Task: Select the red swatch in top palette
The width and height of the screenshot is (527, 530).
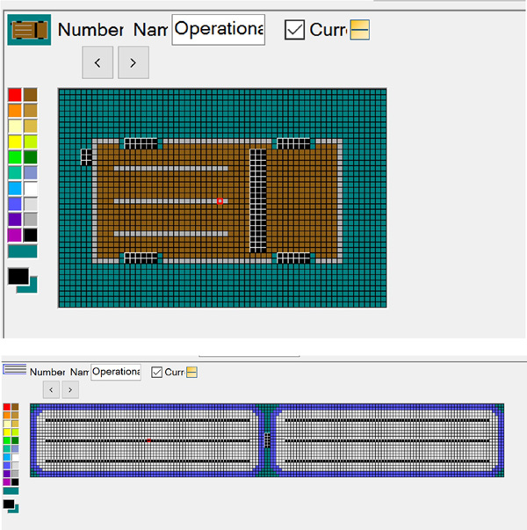Action: tap(15, 95)
